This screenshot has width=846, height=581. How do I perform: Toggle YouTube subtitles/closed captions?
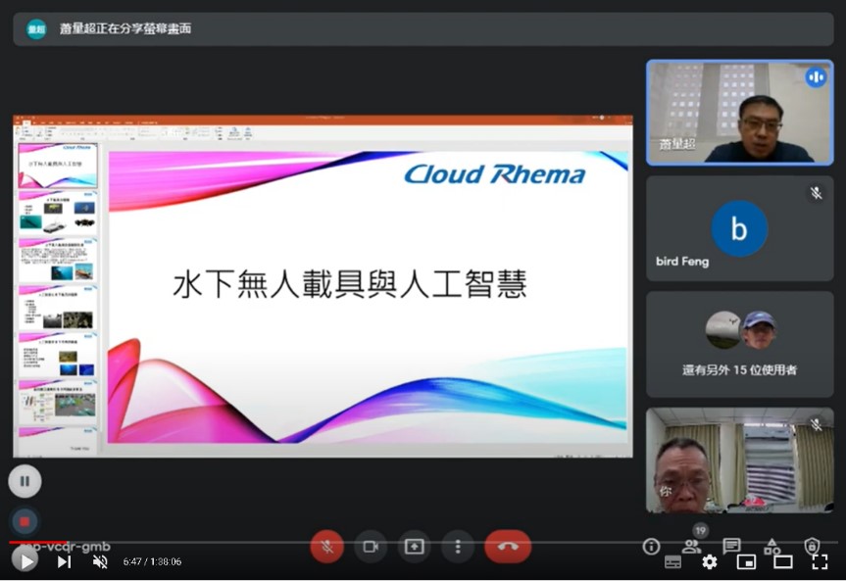click(672, 562)
